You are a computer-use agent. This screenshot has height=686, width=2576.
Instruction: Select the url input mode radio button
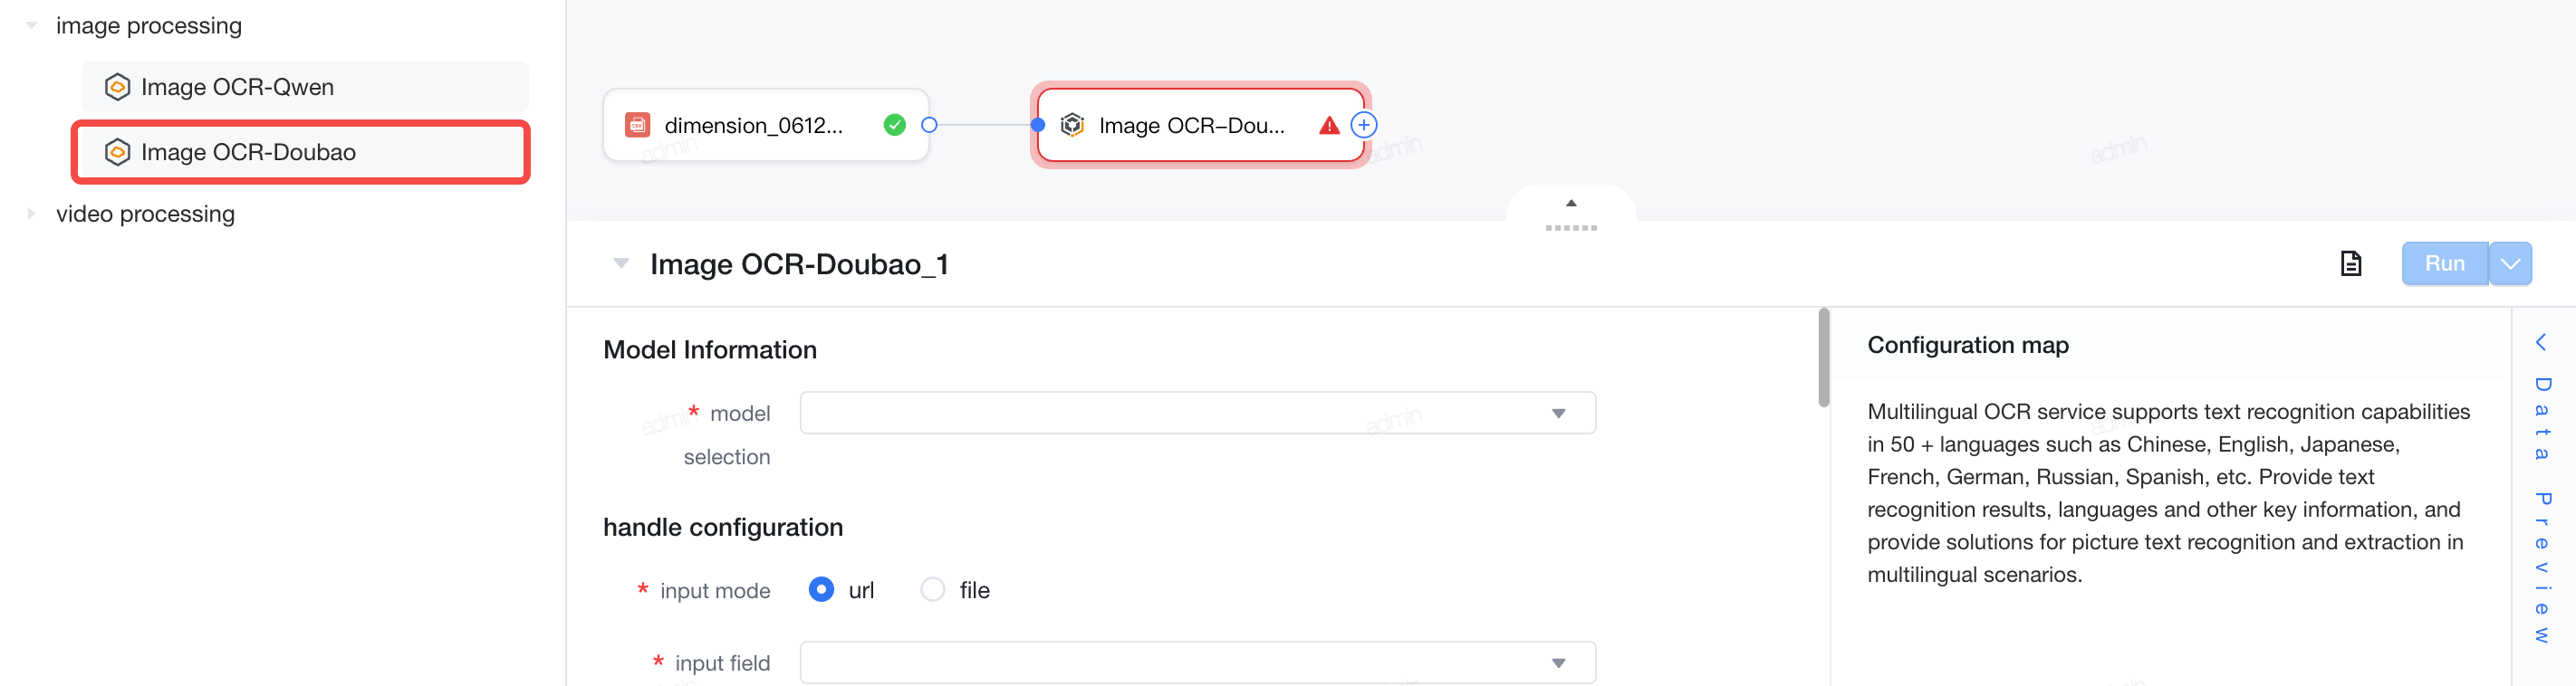pos(821,590)
